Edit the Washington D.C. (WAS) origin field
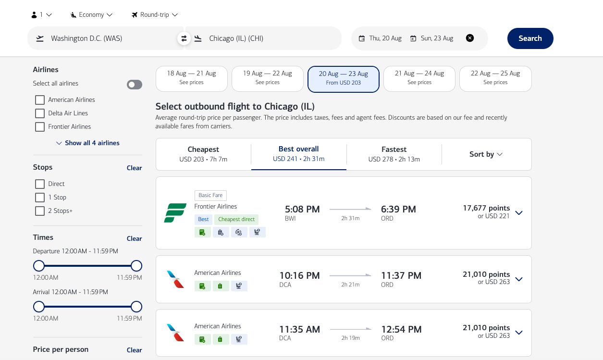 click(x=105, y=38)
